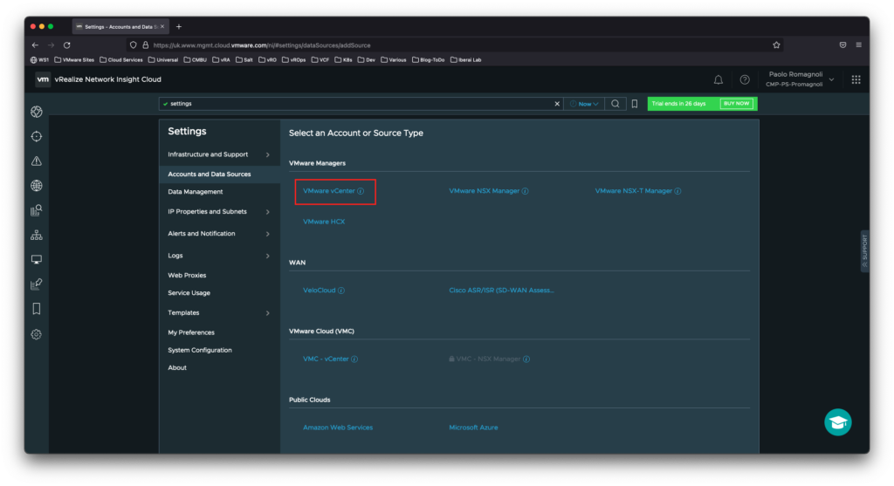Select VMware vCenter source type
The image size is (894, 486).
(329, 191)
